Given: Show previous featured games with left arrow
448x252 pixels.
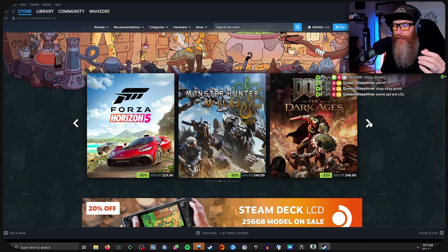Looking at the screenshot, I should click(x=76, y=123).
